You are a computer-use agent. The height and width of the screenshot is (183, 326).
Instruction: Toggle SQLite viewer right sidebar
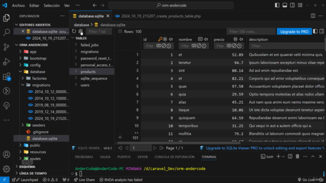point(321,32)
